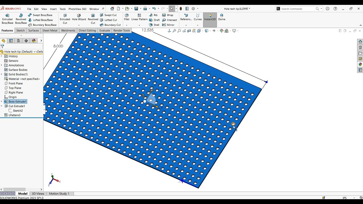Select the Draft tool
The height and width of the screenshot is (204, 363).
(x=154, y=20)
